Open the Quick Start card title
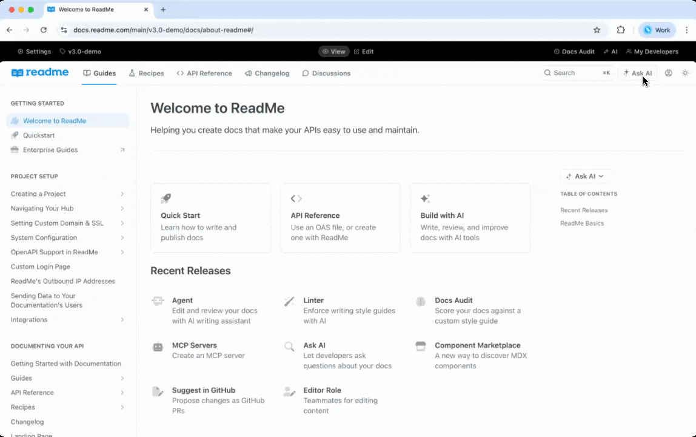The width and height of the screenshot is (696, 437). tap(180, 215)
